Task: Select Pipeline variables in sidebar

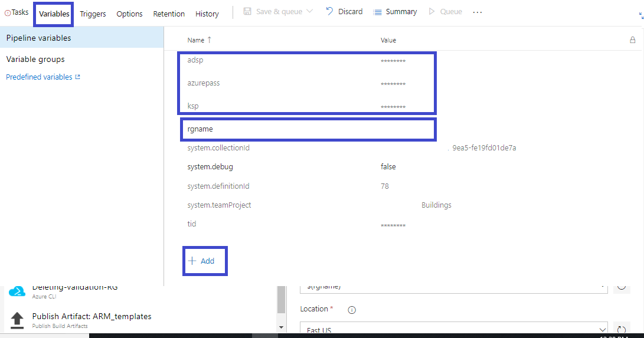Action: (81, 38)
